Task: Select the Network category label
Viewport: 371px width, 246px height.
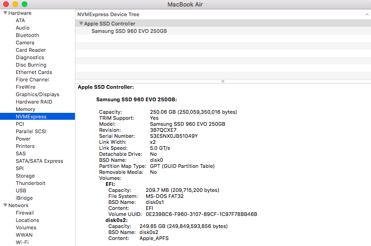Action: tap(19, 205)
